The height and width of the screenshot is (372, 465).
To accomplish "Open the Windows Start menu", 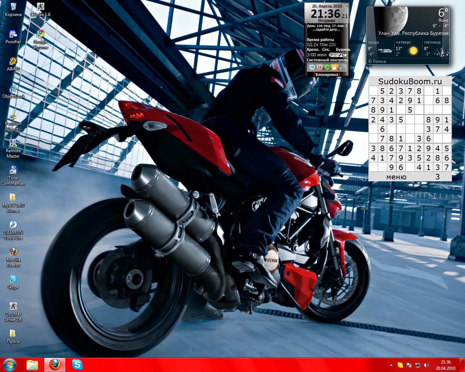I will pos(10,365).
